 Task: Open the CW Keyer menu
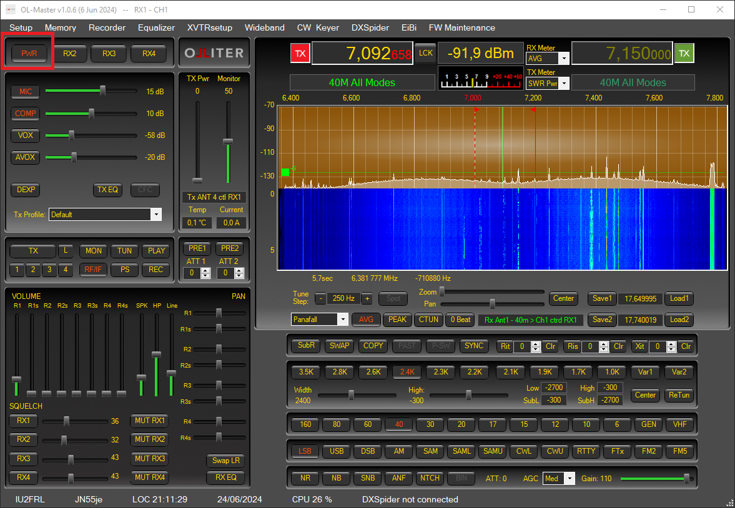point(318,27)
